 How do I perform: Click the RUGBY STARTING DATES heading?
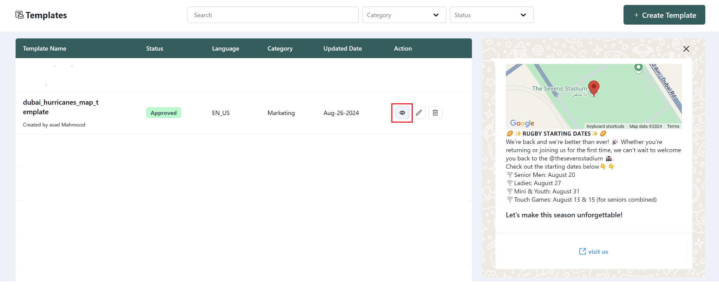(556, 134)
